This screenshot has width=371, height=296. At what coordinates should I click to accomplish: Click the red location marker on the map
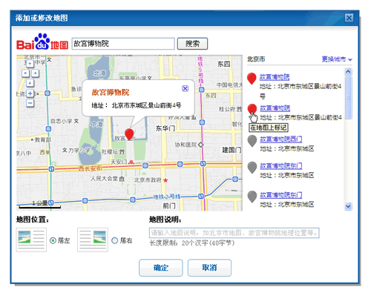(x=129, y=134)
